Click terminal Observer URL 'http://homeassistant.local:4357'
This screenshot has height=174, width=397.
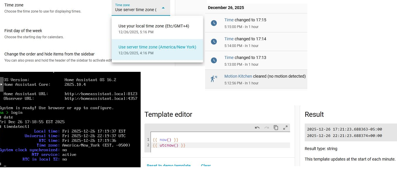101,98
